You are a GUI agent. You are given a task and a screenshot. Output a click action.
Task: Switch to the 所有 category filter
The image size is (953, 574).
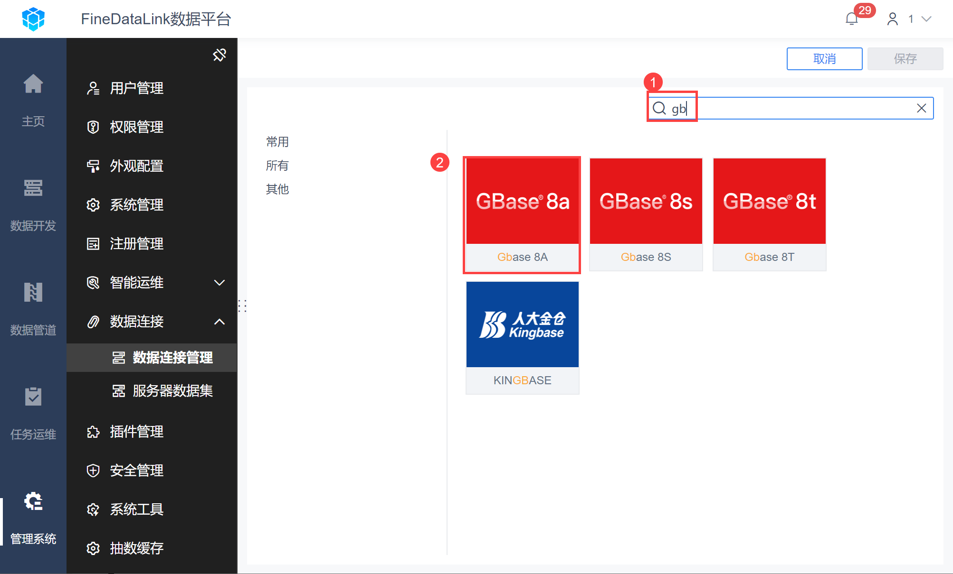[x=277, y=166]
